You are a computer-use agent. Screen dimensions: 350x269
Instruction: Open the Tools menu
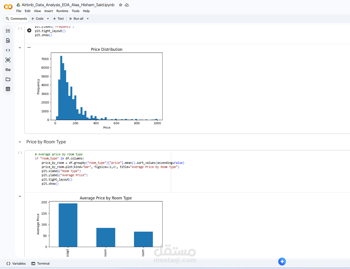pos(76,11)
